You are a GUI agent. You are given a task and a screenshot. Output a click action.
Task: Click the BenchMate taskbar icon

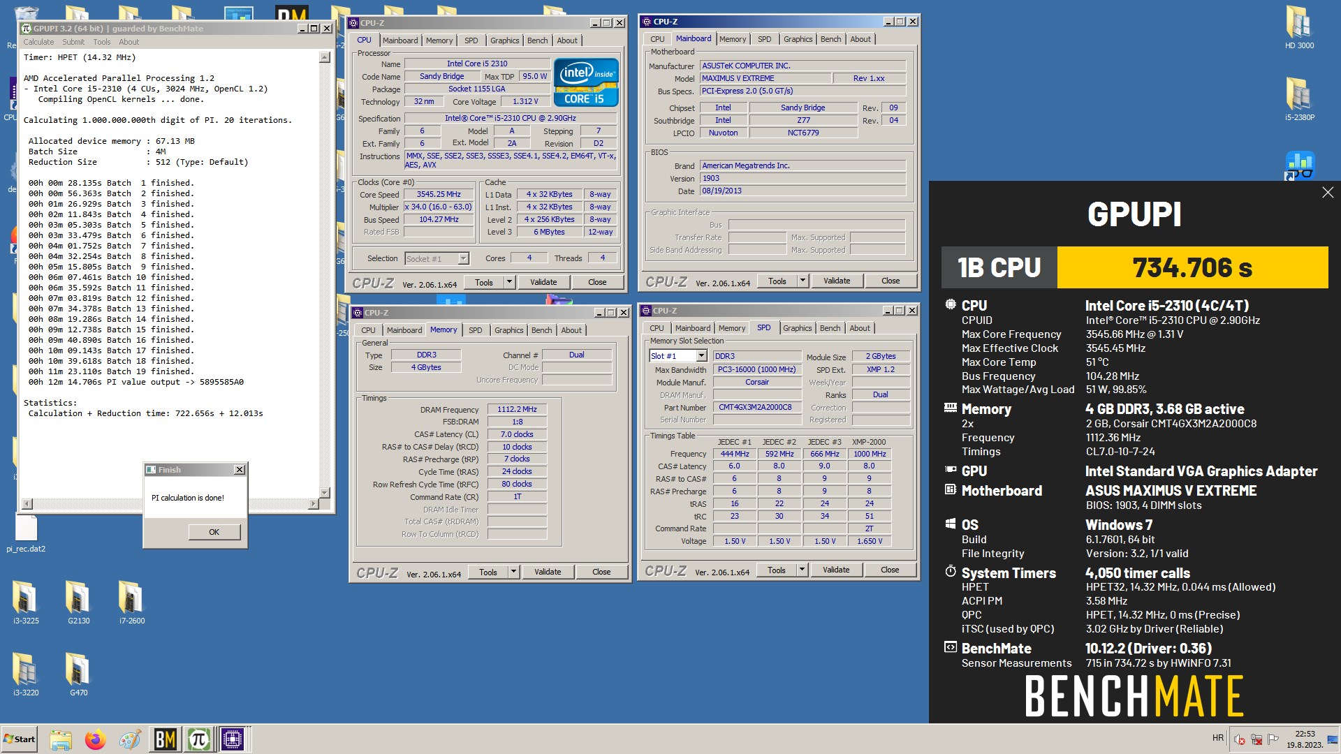click(166, 739)
